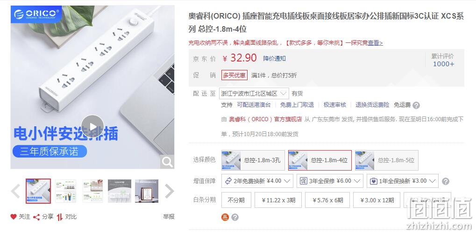
Task: Play the product video
Action: click(92, 126)
